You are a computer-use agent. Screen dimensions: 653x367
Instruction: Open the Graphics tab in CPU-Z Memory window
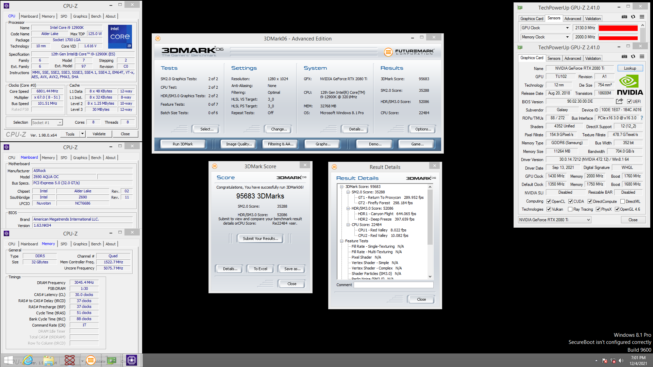pyautogui.click(x=80, y=244)
